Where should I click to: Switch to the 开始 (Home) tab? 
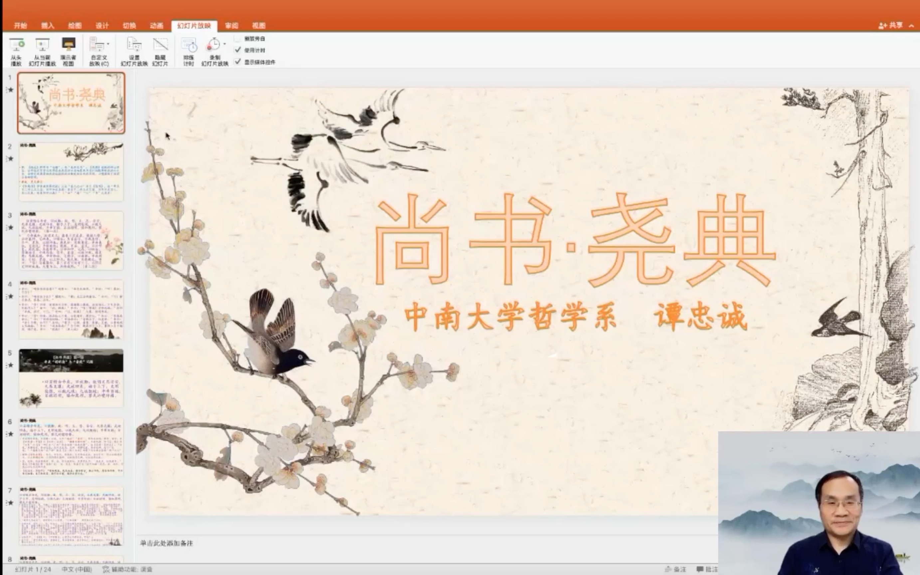pos(21,26)
